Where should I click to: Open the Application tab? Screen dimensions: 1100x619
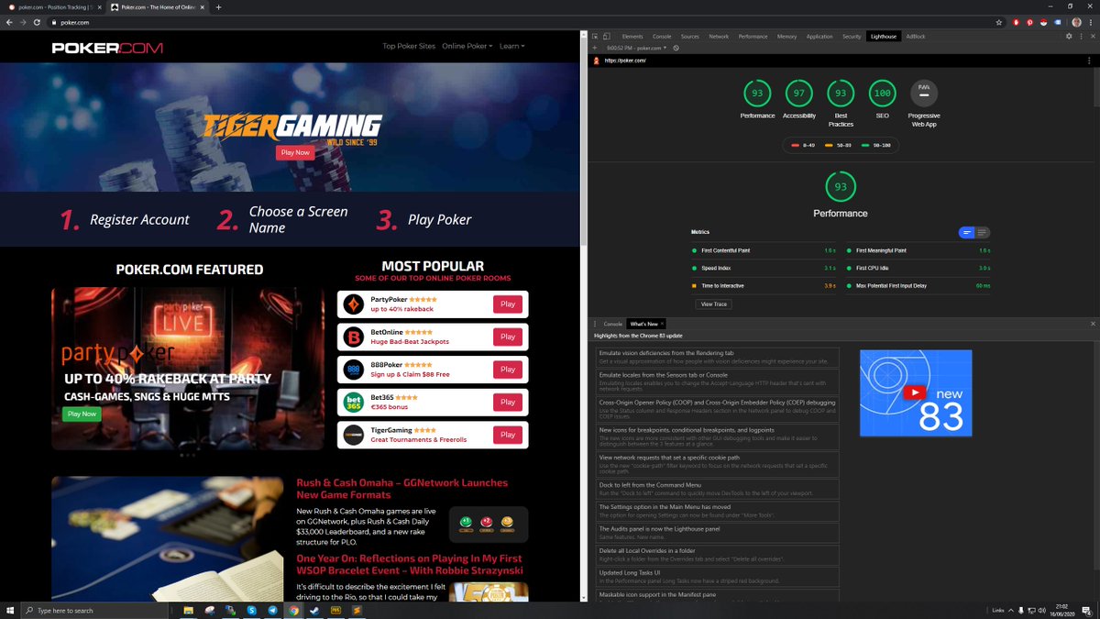819,37
